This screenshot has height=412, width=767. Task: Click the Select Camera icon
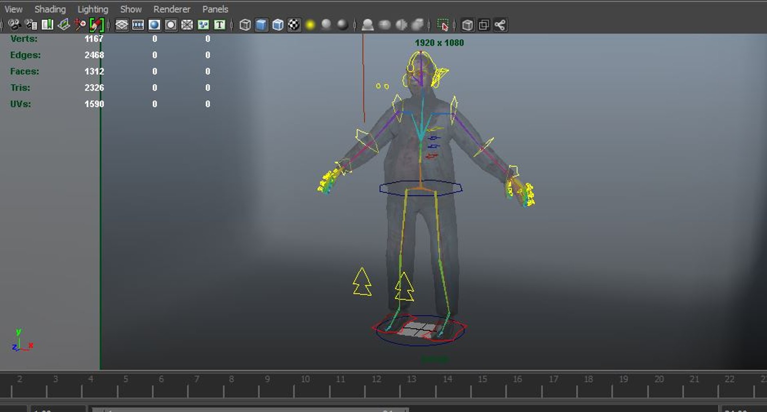coord(15,25)
